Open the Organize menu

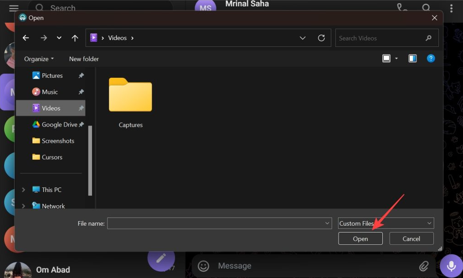click(39, 59)
